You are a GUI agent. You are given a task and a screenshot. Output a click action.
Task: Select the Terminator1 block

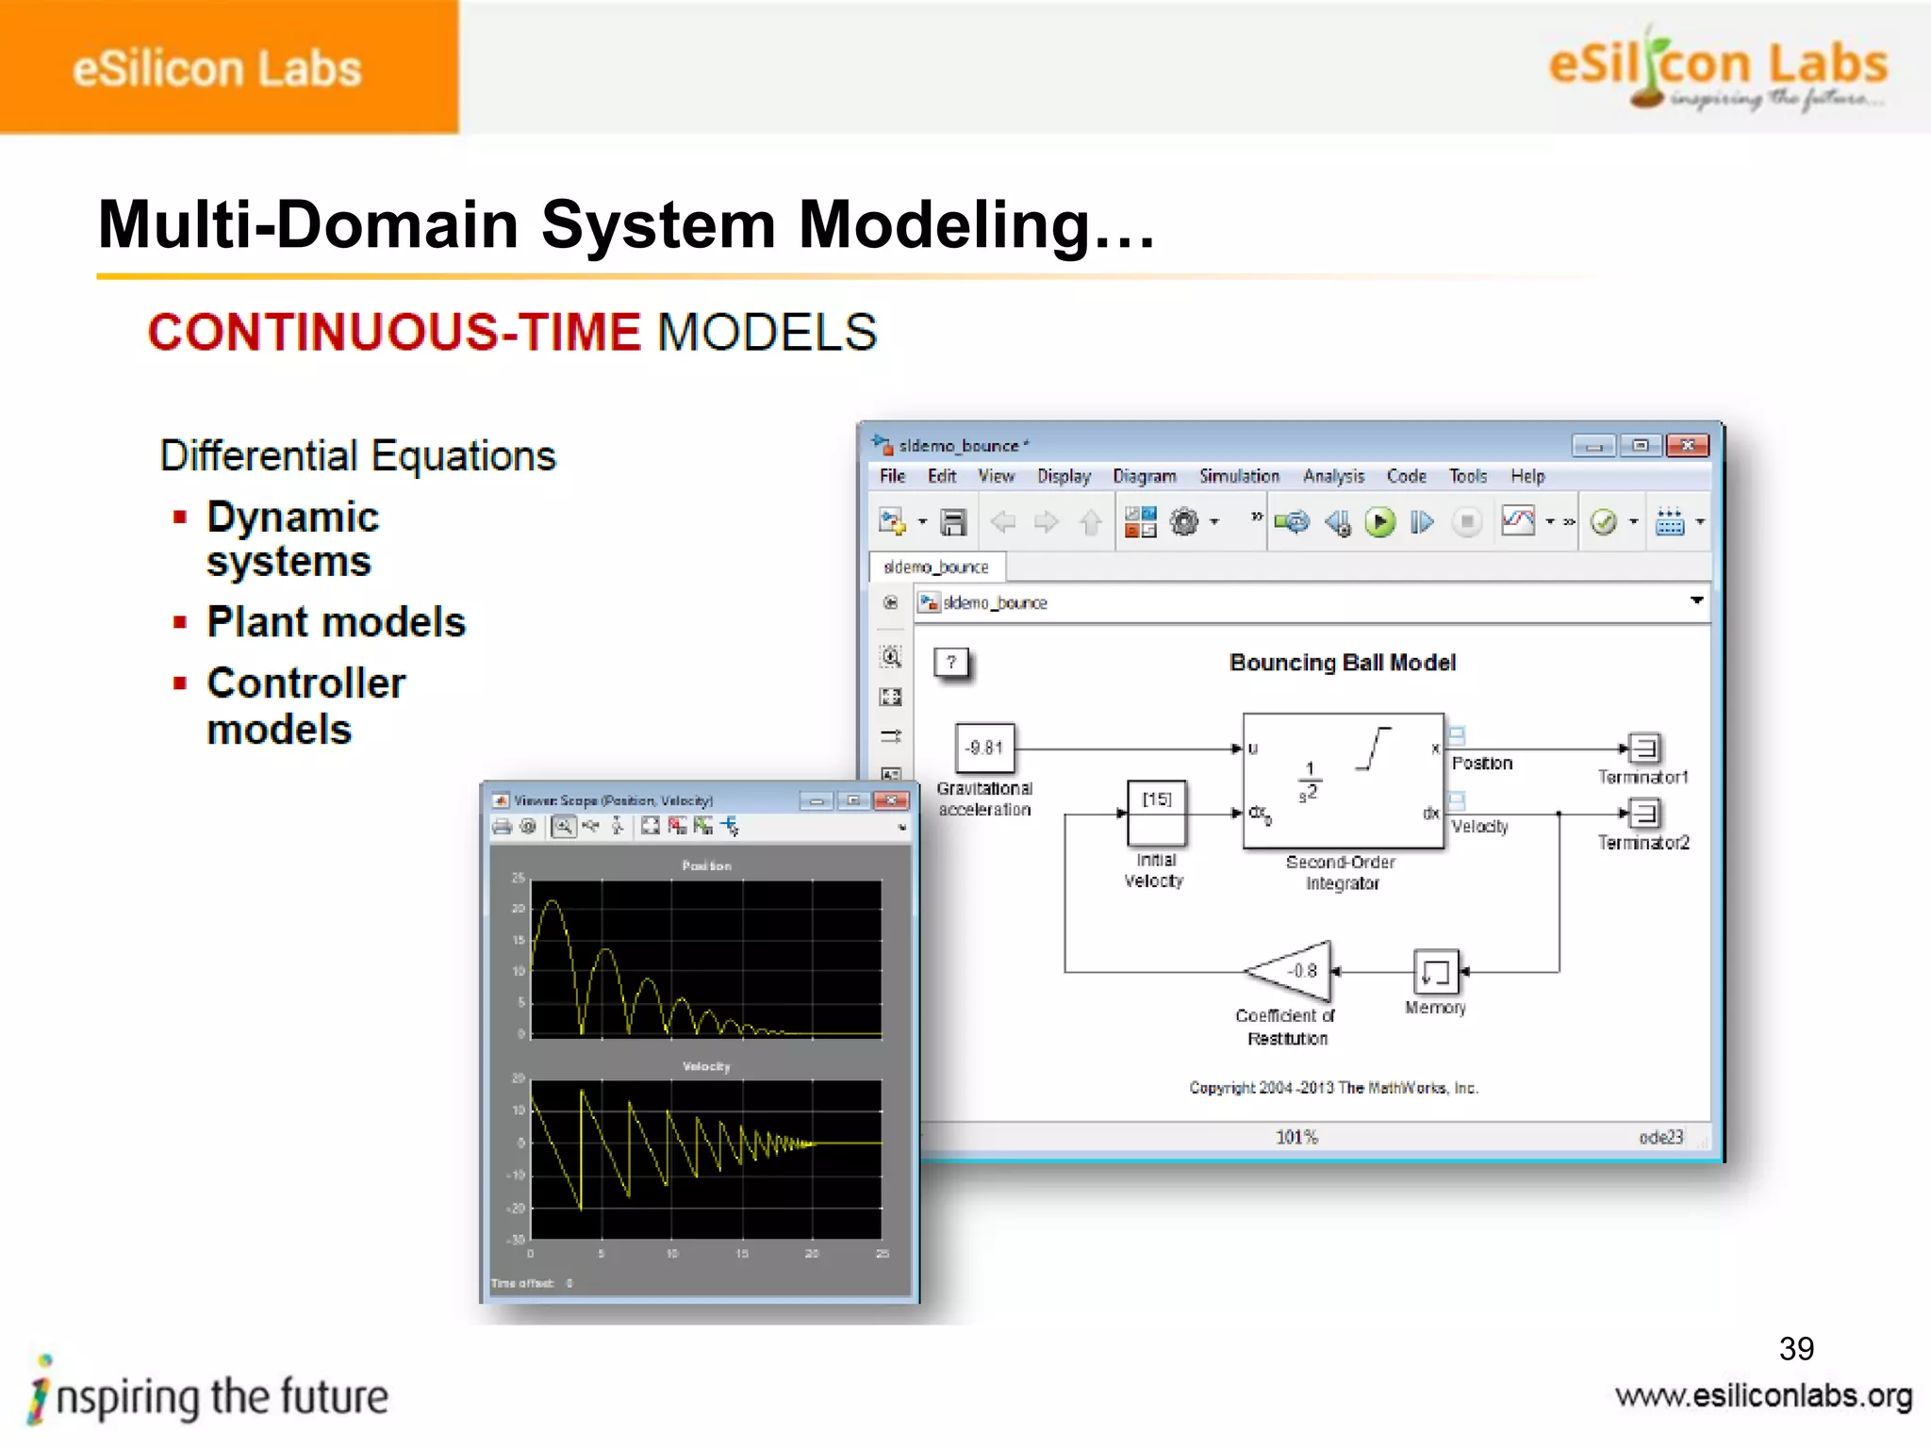1645,749
